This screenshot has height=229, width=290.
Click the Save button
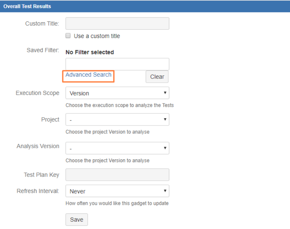77,219
